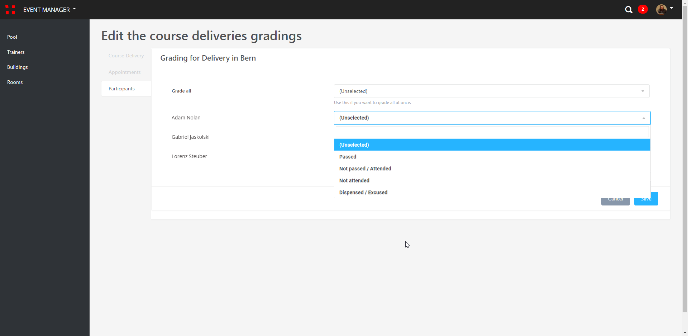This screenshot has width=688, height=336.
Task: Switch to the Appointments tab
Action: pyautogui.click(x=124, y=72)
